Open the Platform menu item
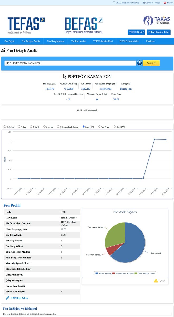Viewport: 174px width, 317px height. [x=151, y=41]
